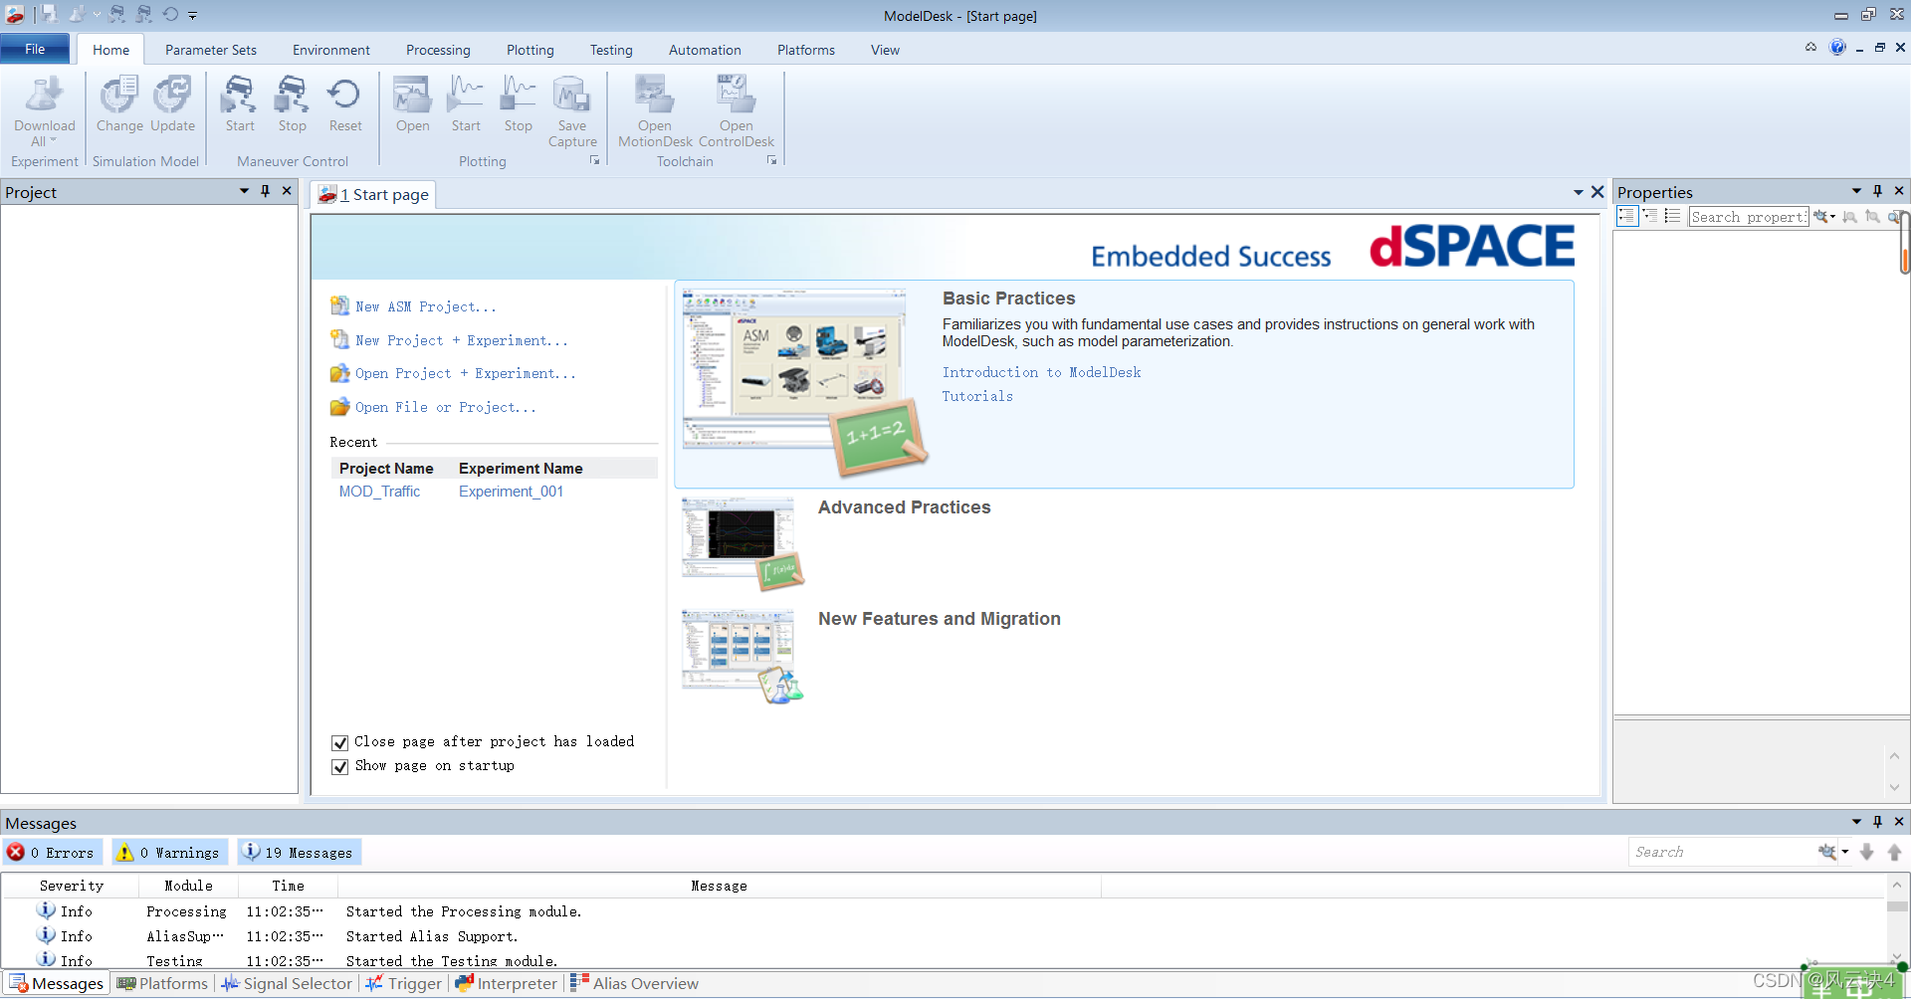
Task: Click Open Project + Experiment link
Action: (466, 374)
